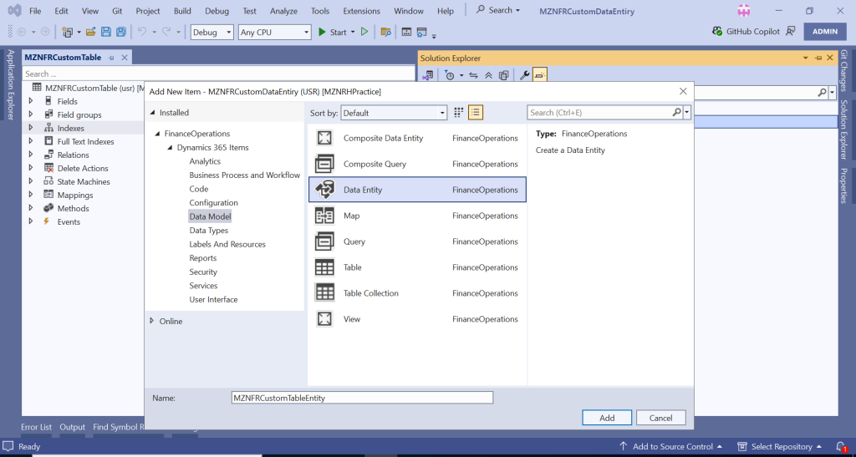Screen dimensions: 856x457
Task: Click the Find in Files toolbar icon
Action: tap(386, 33)
